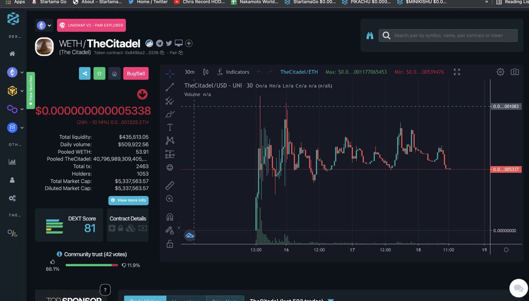Select the forecast position tool

click(x=170, y=154)
